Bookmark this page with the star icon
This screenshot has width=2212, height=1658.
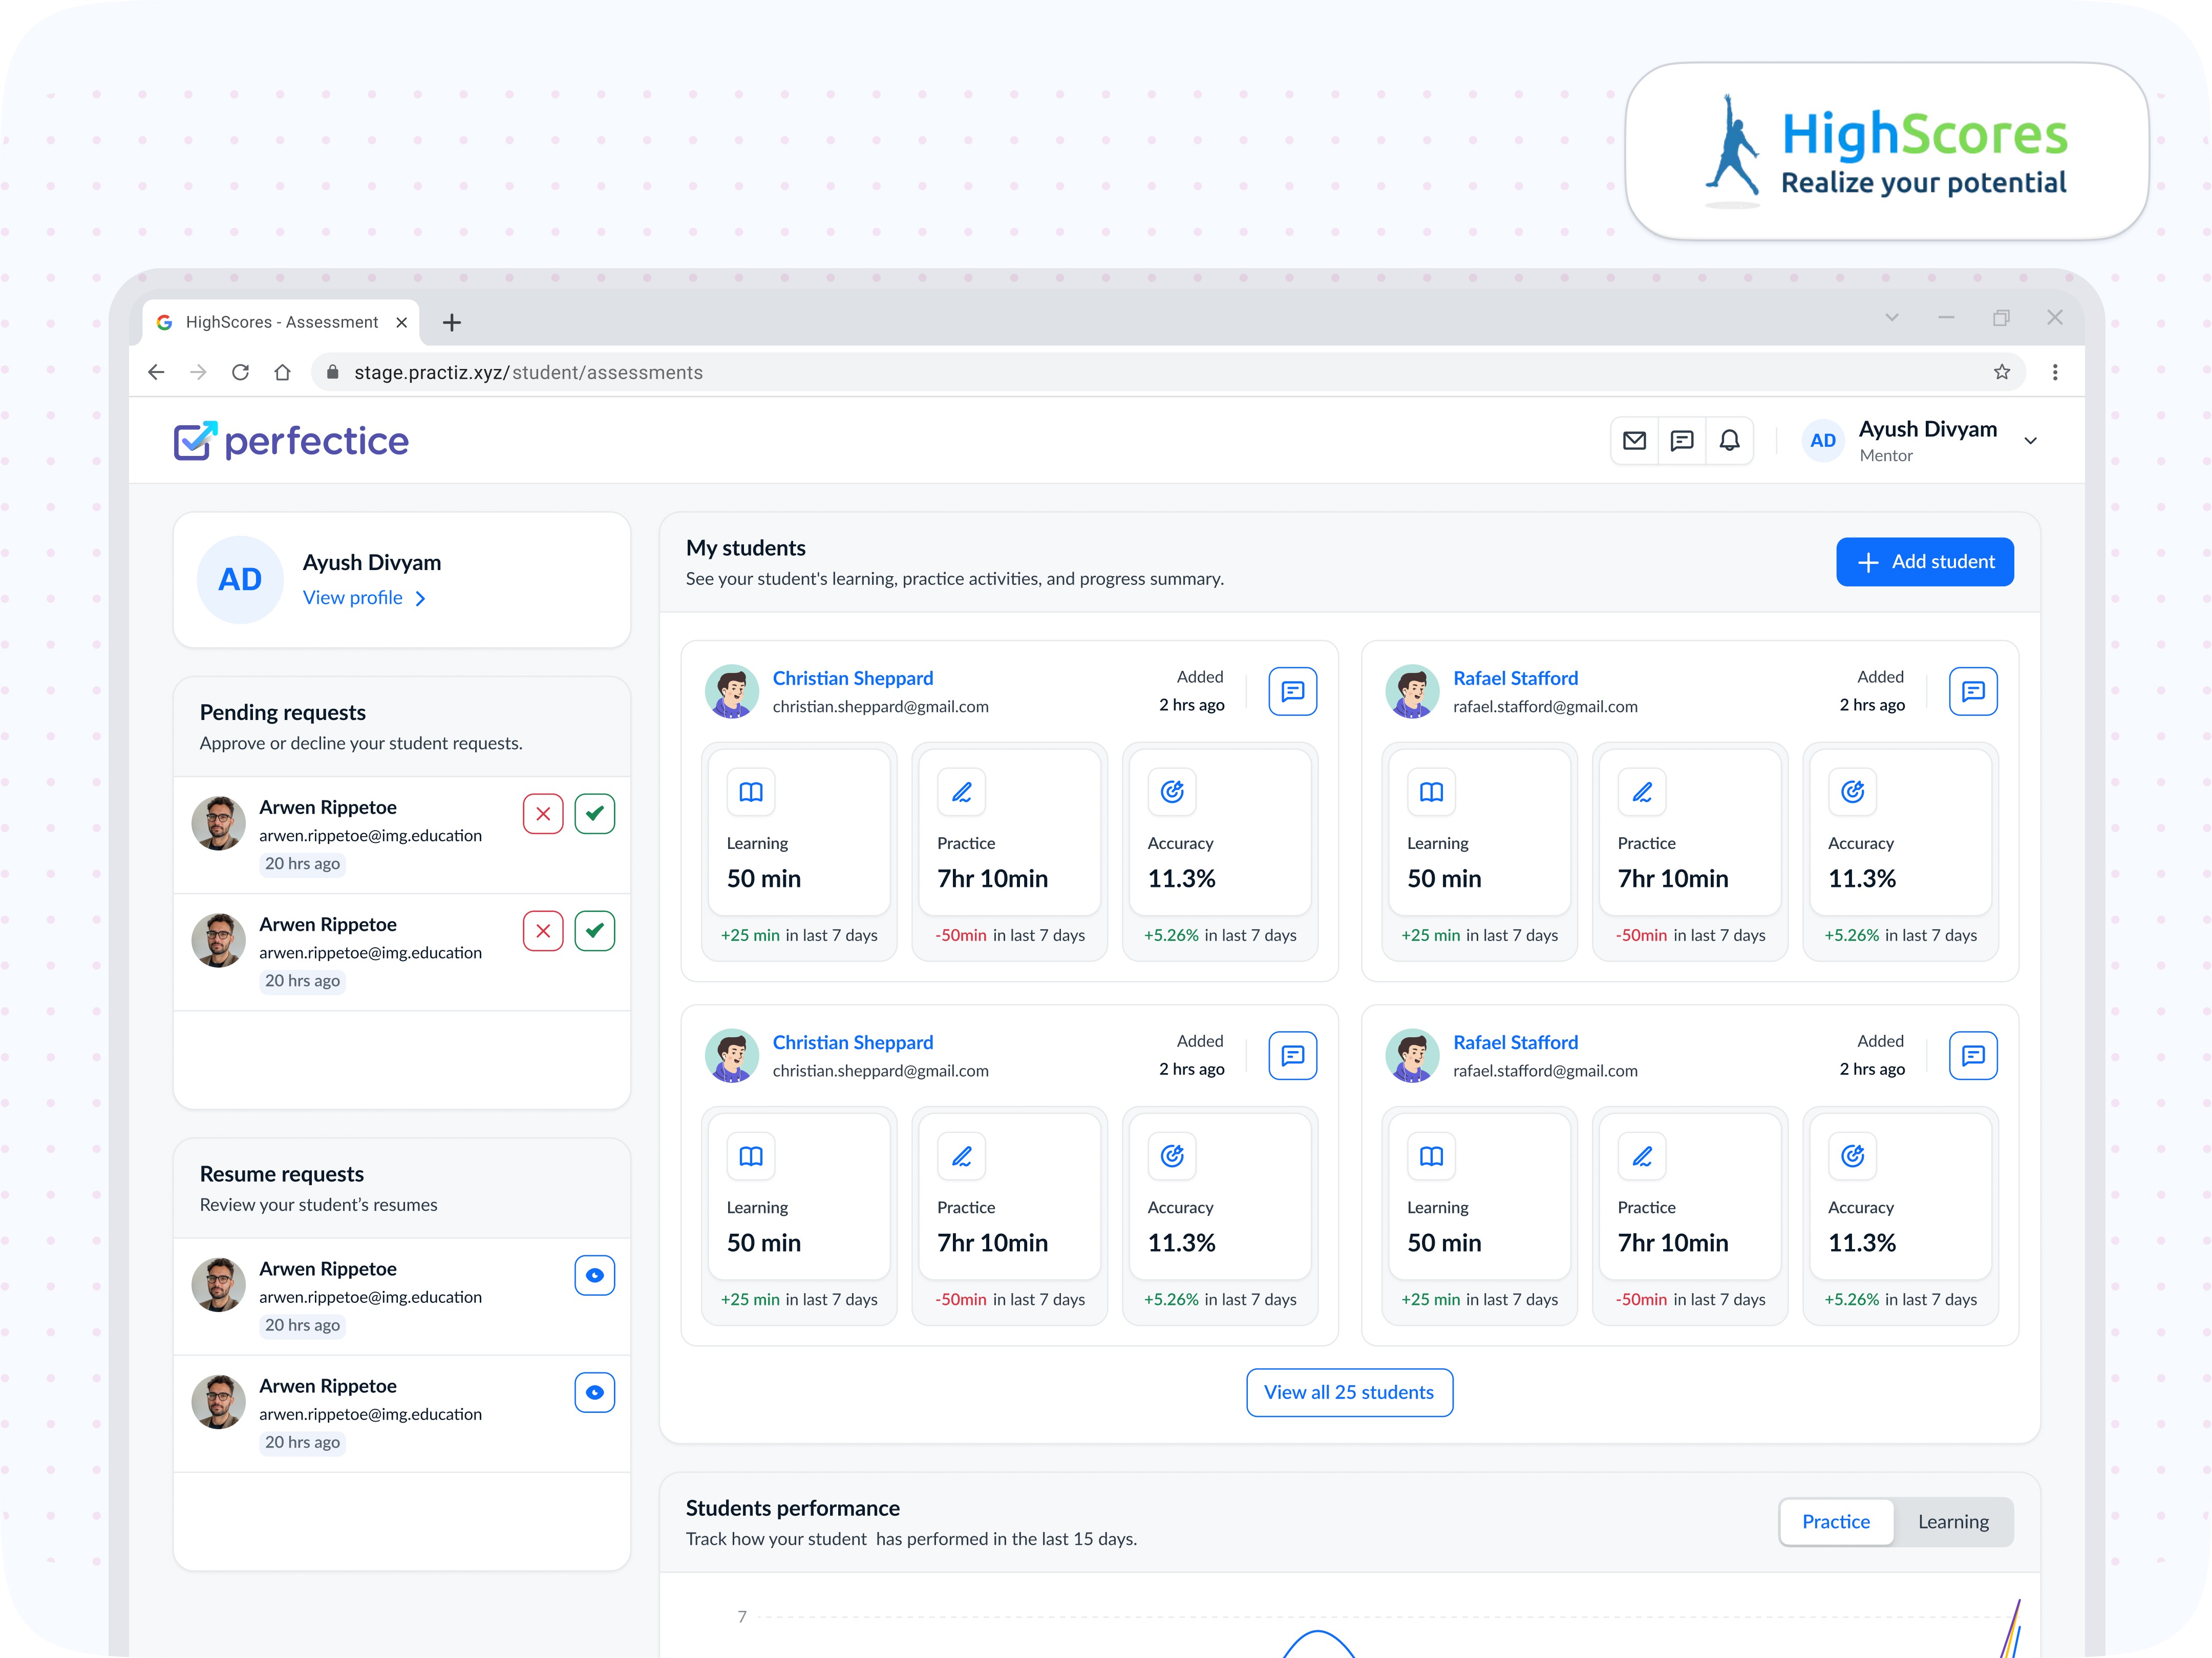click(x=2001, y=373)
